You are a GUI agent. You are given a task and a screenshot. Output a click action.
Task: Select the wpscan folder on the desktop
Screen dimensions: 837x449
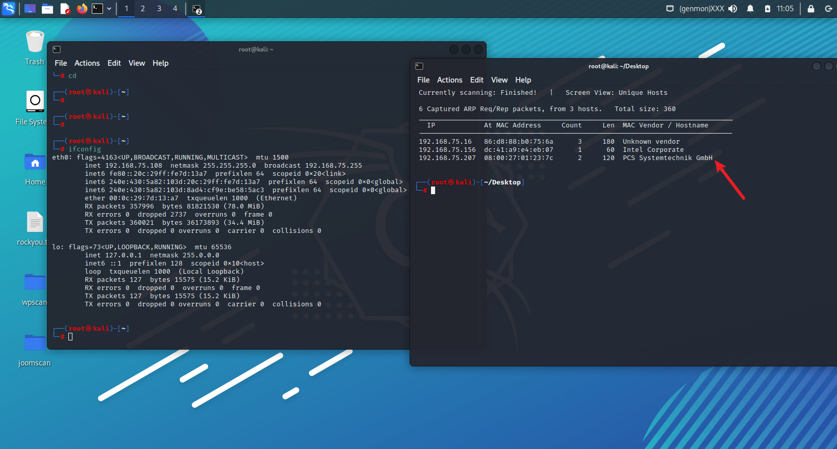35,288
